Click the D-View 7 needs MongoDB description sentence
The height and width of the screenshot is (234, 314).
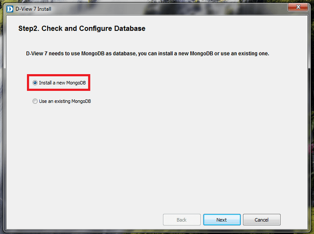(x=147, y=53)
